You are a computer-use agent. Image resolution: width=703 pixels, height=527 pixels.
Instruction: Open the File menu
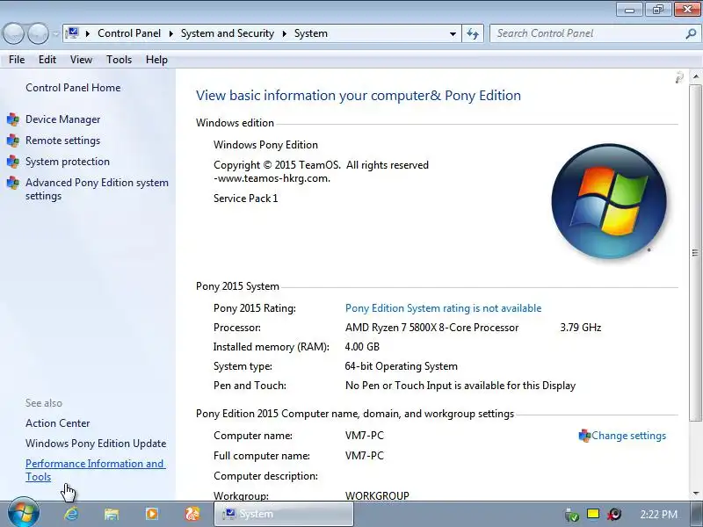click(17, 60)
